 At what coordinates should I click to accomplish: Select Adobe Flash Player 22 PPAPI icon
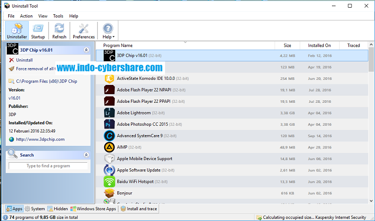[109, 101]
